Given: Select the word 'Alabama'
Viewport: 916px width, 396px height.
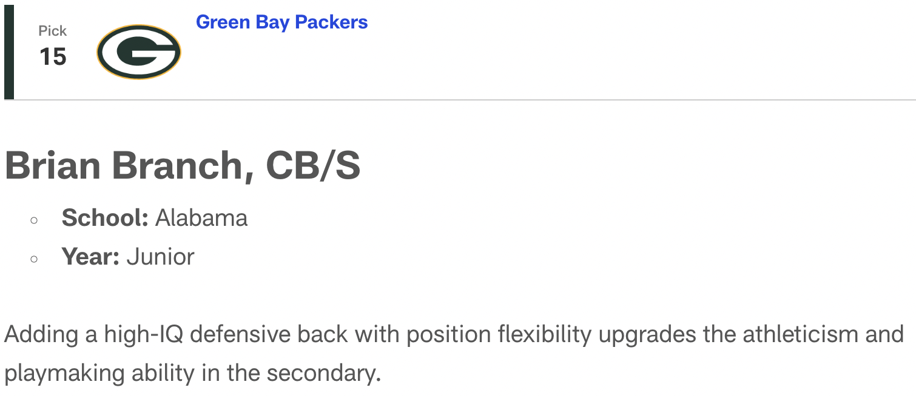Looking at the screenshot, I should pos(201,217).
